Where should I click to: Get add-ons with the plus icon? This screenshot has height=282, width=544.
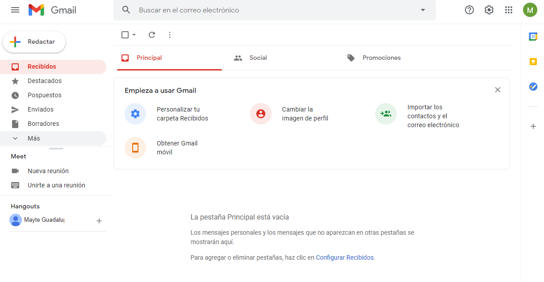coord(533,126)
